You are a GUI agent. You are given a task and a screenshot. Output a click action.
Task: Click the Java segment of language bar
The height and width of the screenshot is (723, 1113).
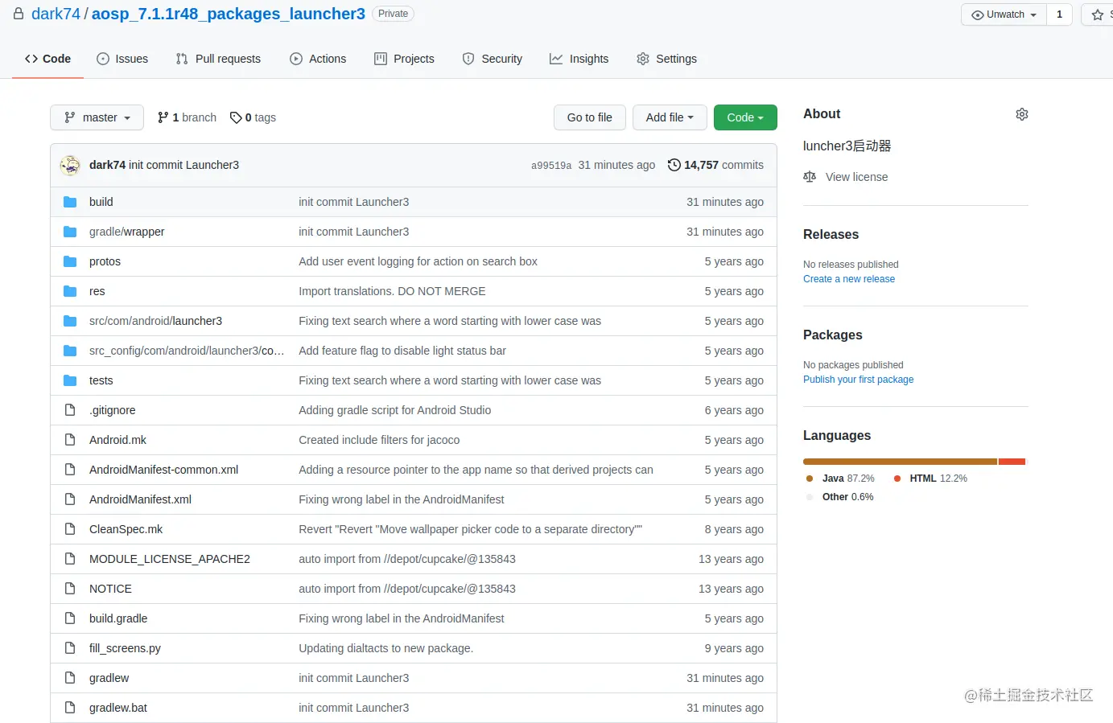(900, 462)
